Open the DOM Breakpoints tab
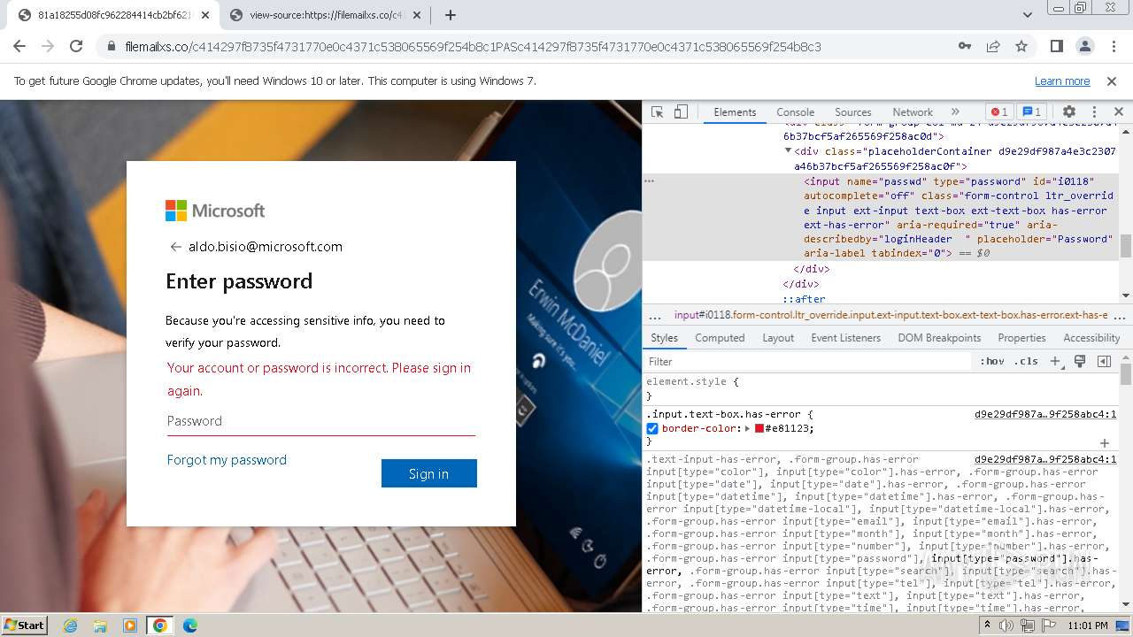Screen dimensions: 1133x637 click(939, 338)
